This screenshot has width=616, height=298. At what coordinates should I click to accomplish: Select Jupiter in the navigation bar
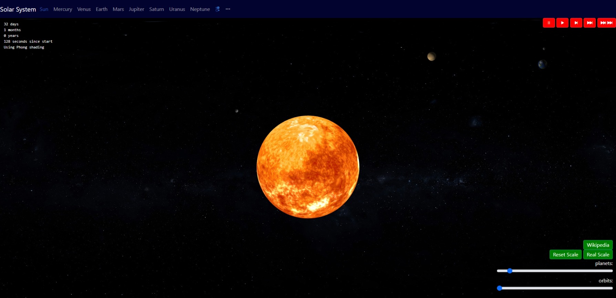tap(136, 9)
